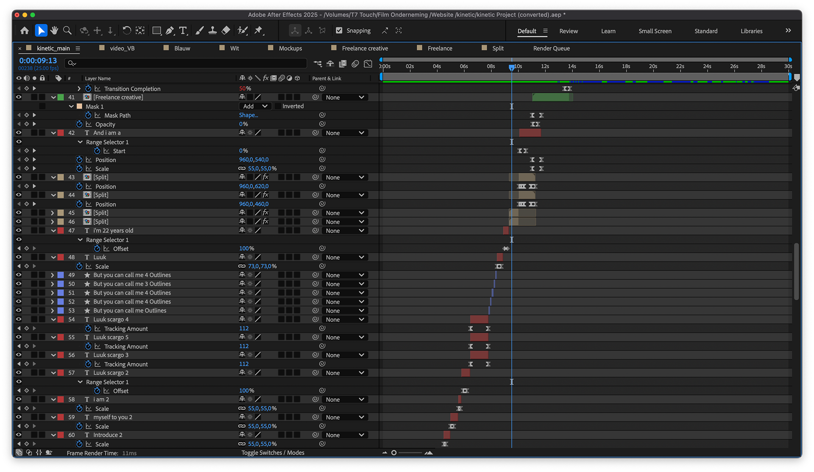The height and width of the screenshot is (472, 814).
Task: Select the Puppet Pin tool
Action: [x=258, y=31]
